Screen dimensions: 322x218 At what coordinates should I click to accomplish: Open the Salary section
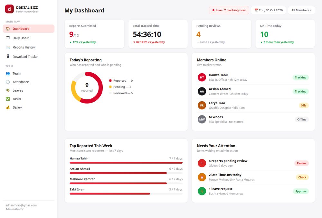pos(29,107)
